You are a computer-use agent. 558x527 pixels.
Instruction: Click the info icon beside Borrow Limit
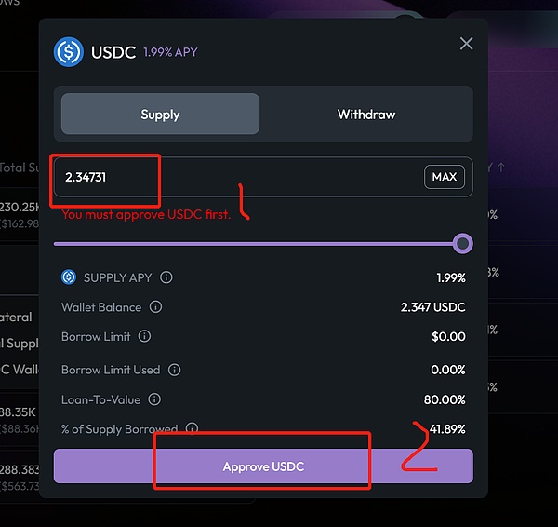point(144,337)
